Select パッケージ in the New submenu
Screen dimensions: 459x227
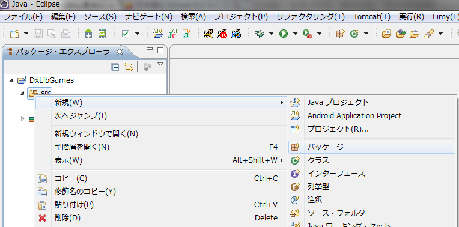[372, 147]
